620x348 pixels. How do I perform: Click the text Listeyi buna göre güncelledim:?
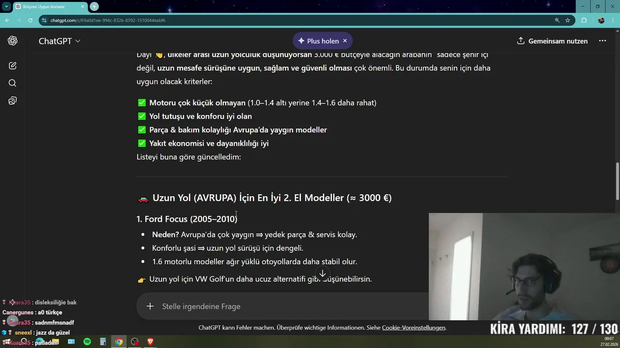click(x=188, y=157)
